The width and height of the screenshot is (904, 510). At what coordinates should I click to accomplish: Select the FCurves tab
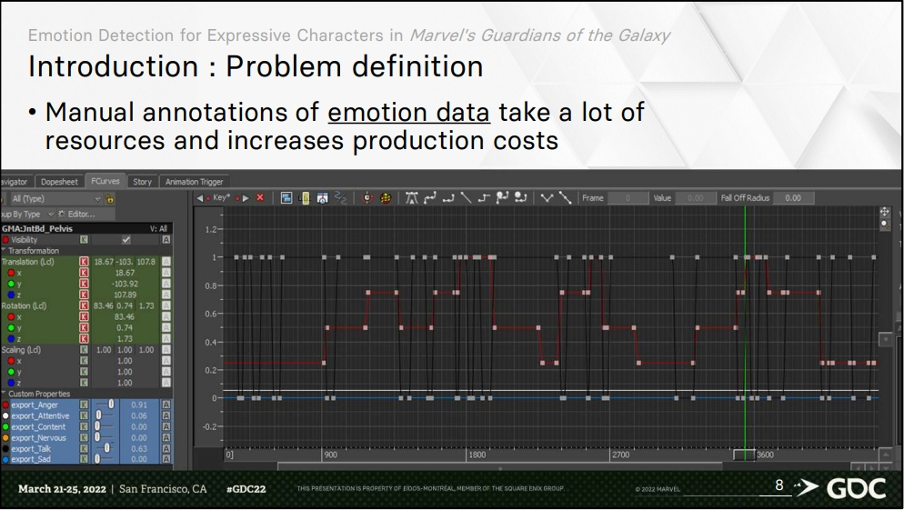point(105,181)
